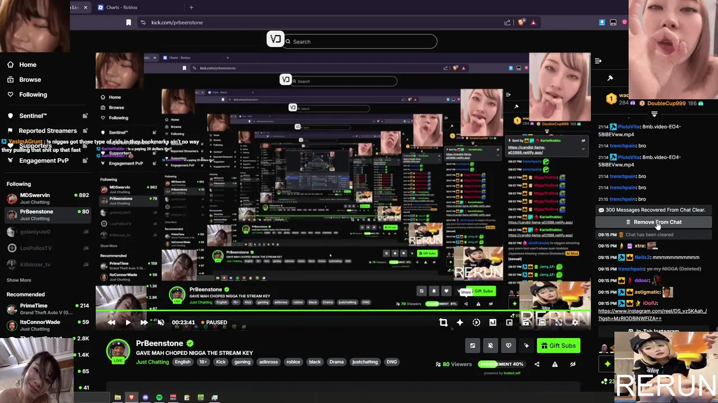Toggle the hide-stream eye icon
This screenshot has width=718, height=403.
[x=573, y=364]
